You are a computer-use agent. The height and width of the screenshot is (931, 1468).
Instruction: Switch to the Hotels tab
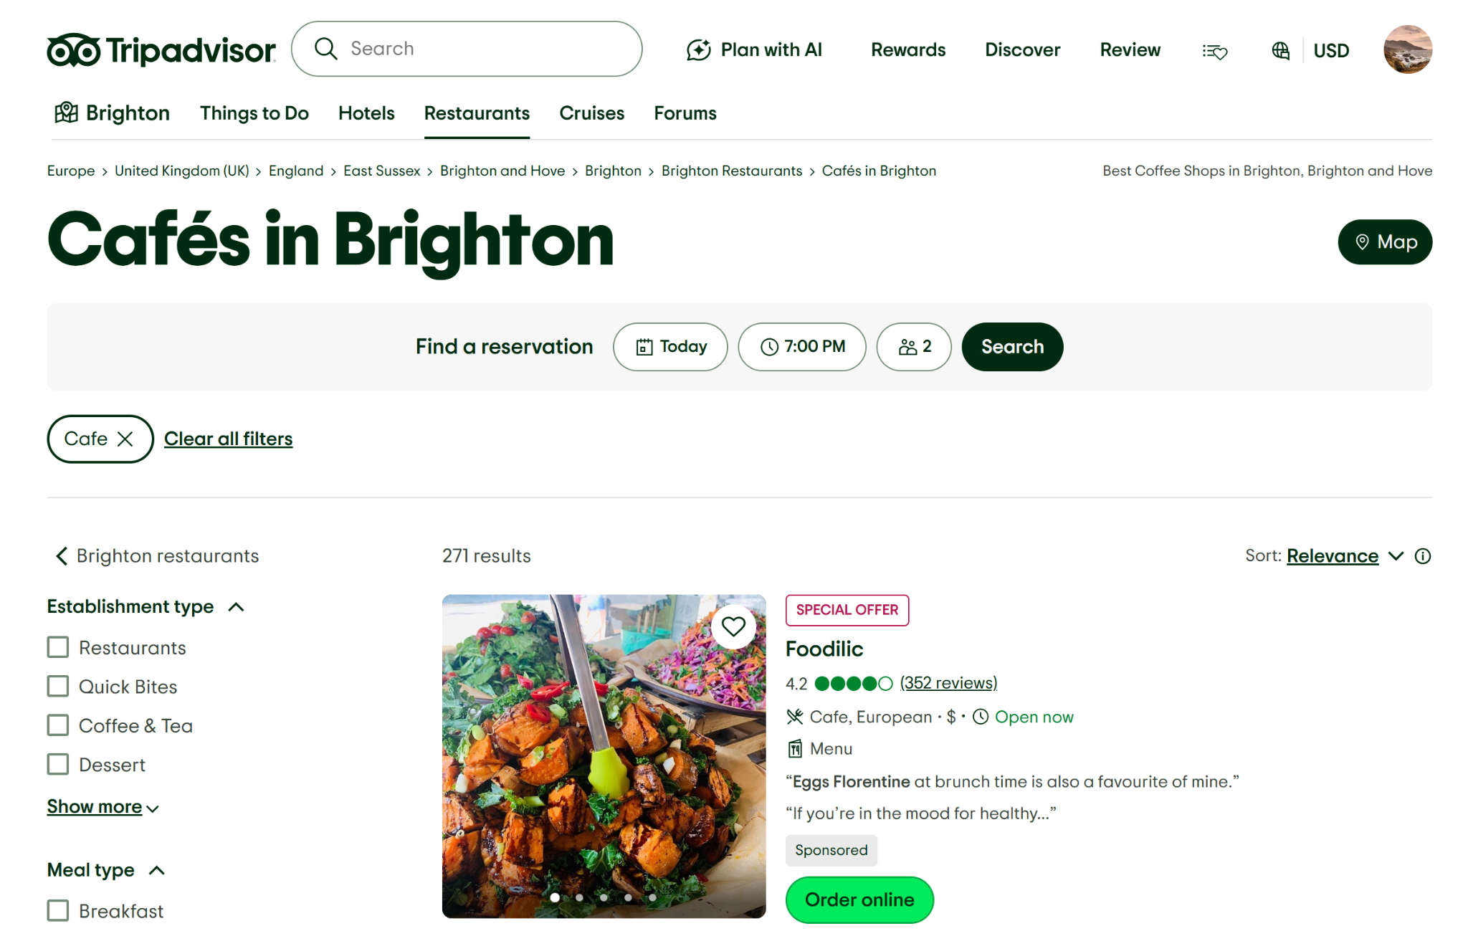click(366, 113)
